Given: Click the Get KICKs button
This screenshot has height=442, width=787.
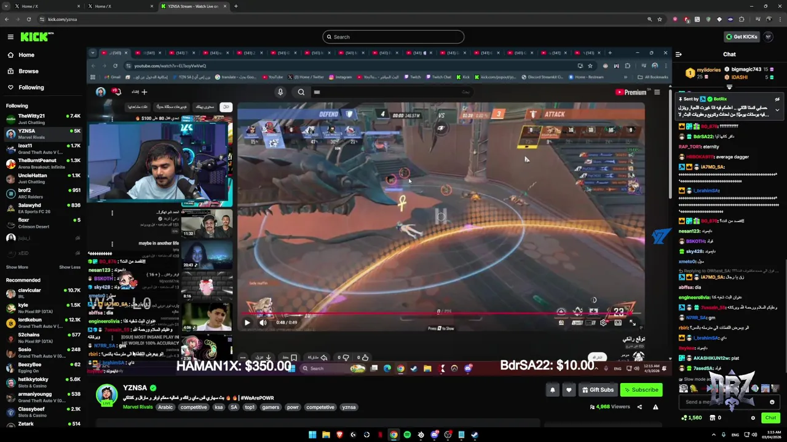Looking at the screenshot, I should pyautogui.click(x=741, y=37).
